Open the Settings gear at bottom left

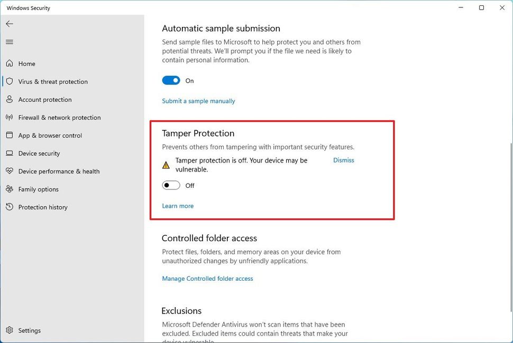tap(10, 330)
